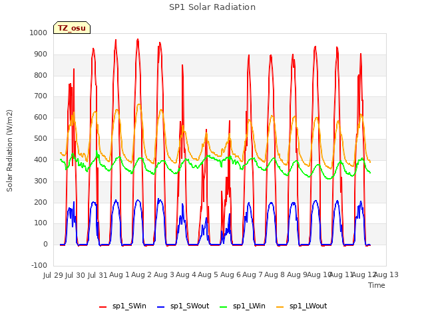The image size is (426, 319).
Task: Click the sp1_LWout orange legend swatch
Action: click(280, 307)
